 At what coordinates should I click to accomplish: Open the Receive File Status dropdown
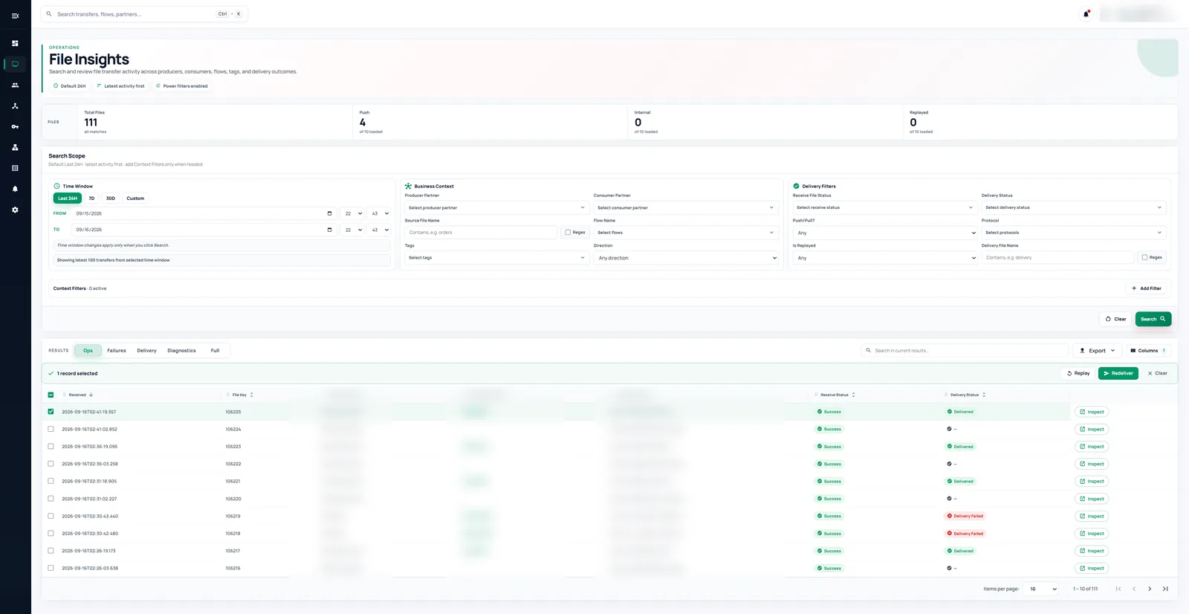884,207
